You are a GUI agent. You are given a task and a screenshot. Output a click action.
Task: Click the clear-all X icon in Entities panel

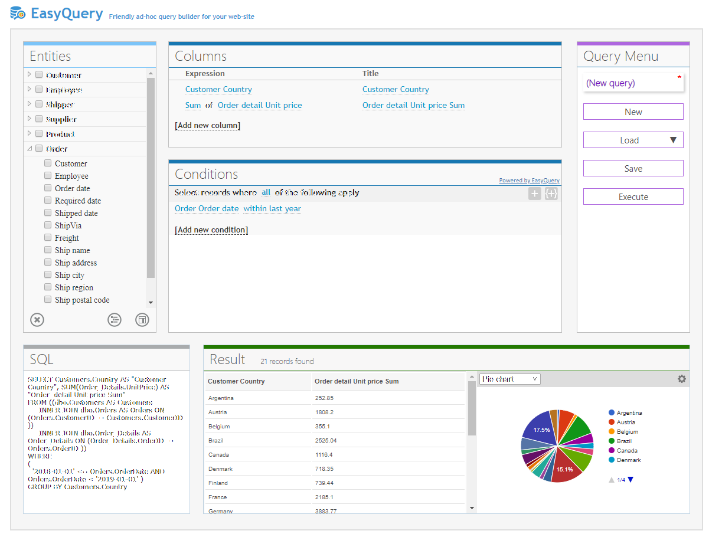click(37, 320)
